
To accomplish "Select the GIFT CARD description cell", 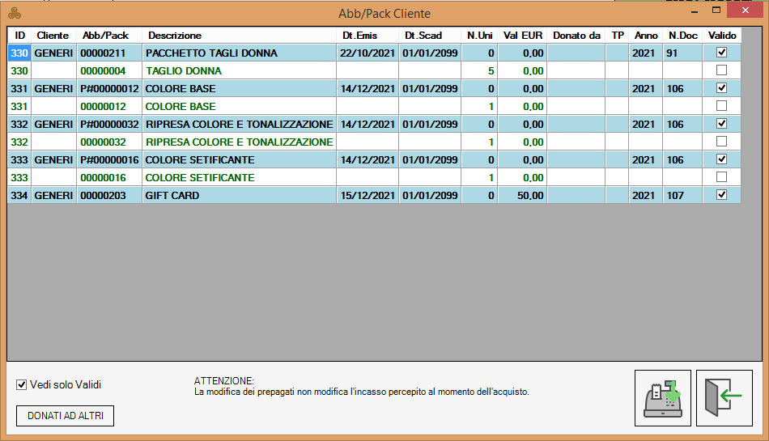I will [239, 196].
